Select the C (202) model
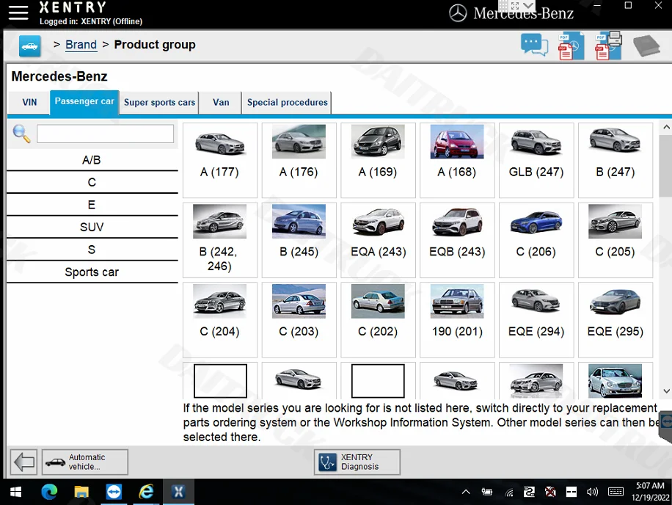Viewport: 672px width, 505px height. (378, 320)
